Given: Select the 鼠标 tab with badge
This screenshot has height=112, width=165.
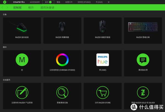Looking at the screenshot, I should click(48, 2).
